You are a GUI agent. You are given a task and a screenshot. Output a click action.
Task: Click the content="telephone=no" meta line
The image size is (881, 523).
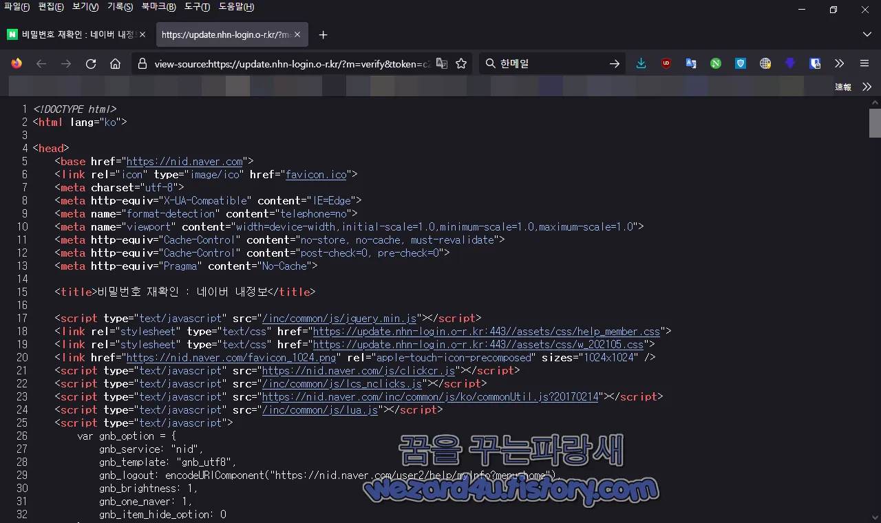(206, 214)
